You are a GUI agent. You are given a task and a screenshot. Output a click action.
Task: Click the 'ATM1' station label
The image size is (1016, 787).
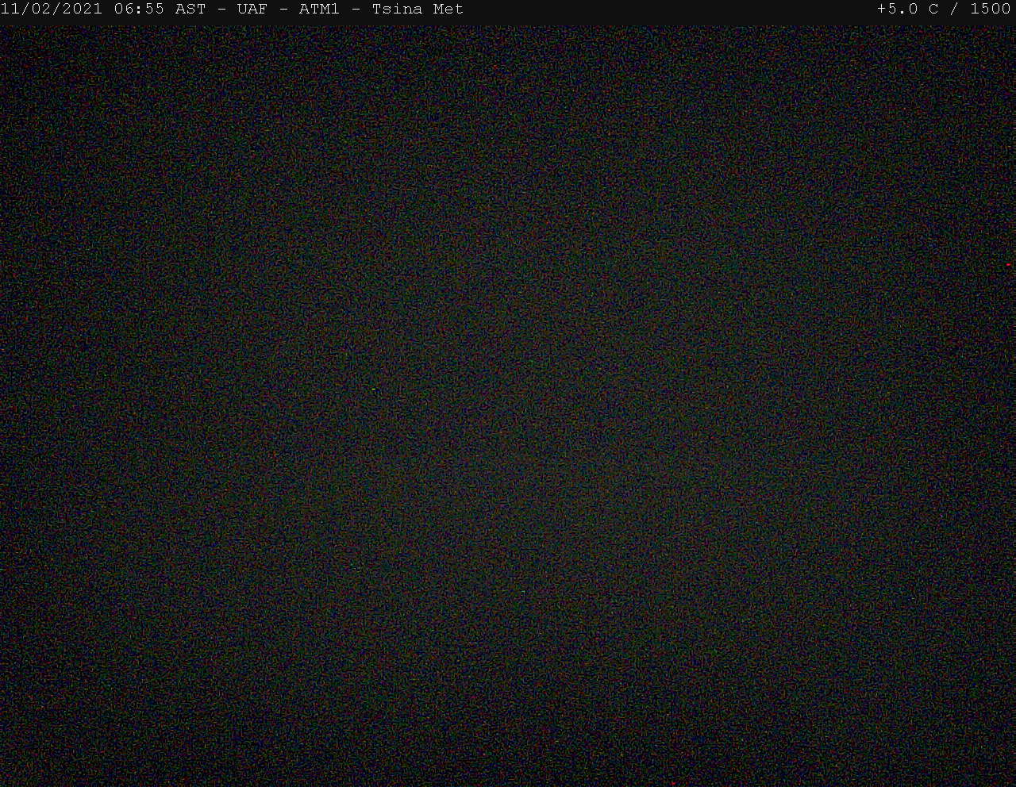coord(319,10)
